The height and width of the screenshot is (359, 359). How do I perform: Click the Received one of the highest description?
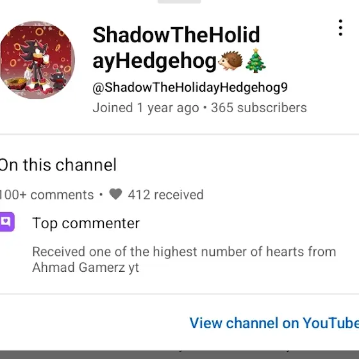point(184,260)
